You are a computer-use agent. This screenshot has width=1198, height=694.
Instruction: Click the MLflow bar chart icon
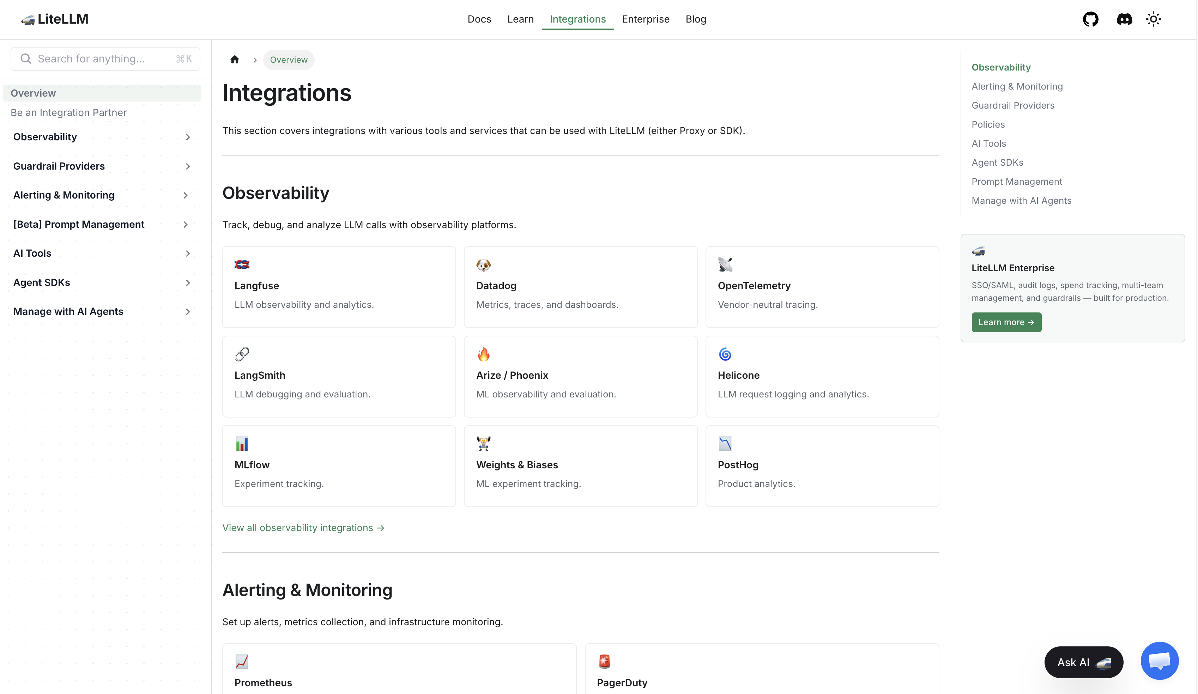pos(242,444)
